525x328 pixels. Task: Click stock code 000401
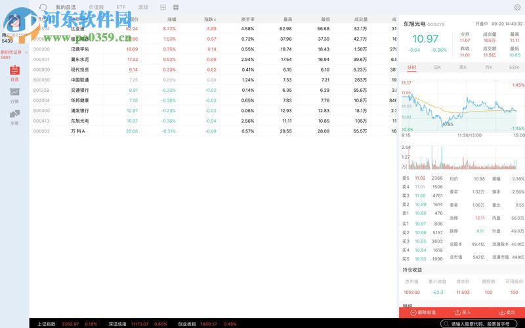click(x=41, y=60)
